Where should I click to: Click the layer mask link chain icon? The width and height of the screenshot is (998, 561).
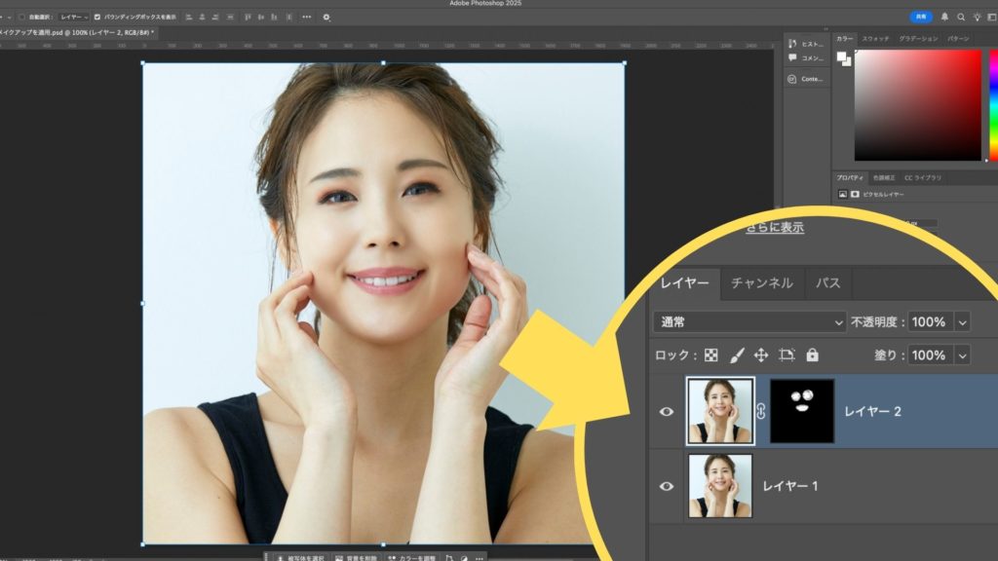tap(761, 411)
